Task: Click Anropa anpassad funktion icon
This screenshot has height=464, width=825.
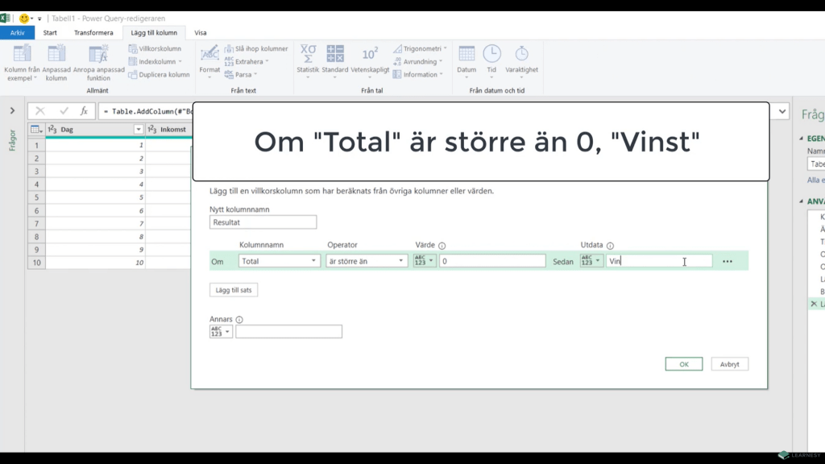Action: click(x=98, y=55)
